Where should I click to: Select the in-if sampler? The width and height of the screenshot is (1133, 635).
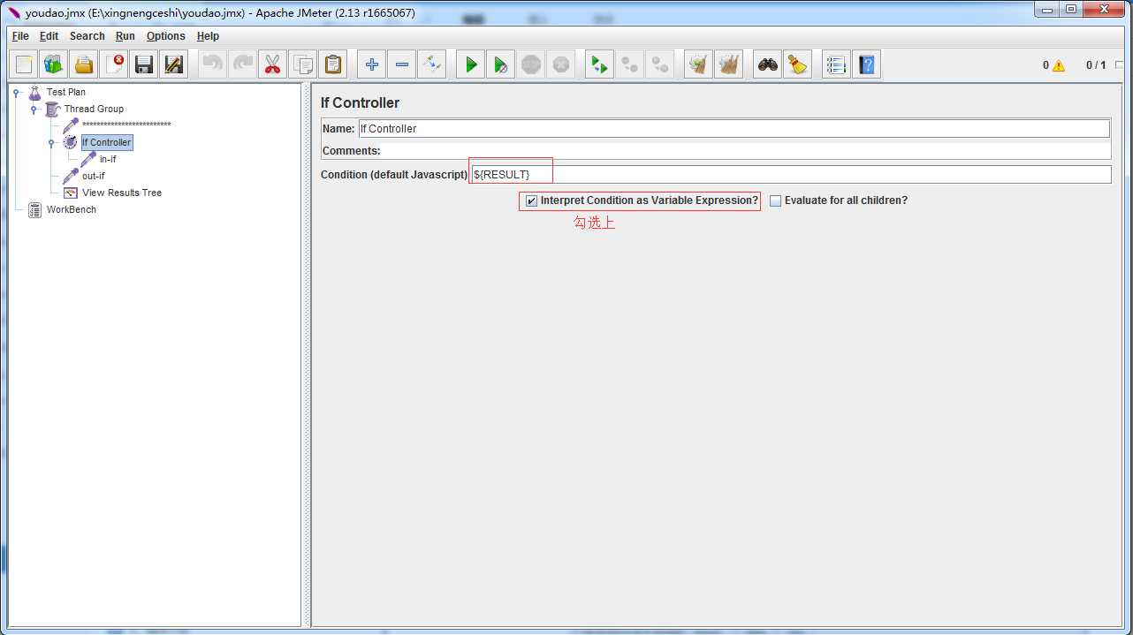[x=108, y=159]
